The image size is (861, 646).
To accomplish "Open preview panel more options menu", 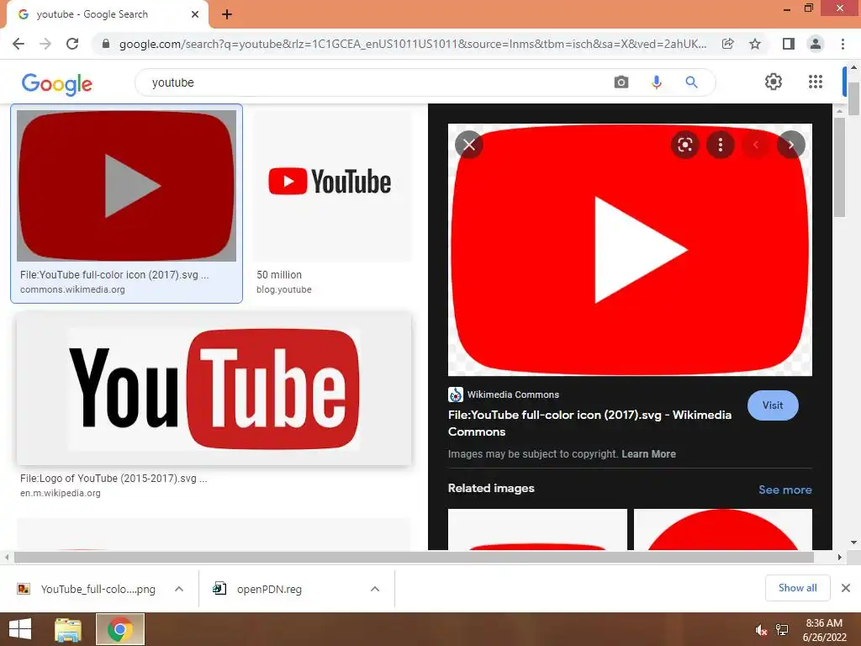I will click(x=721, y=145).
